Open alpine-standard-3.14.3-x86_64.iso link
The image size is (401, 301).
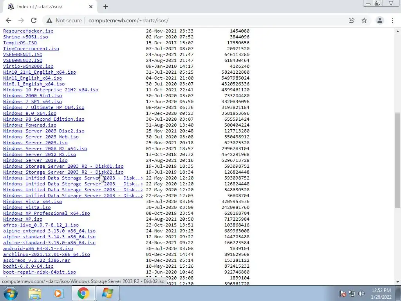pyautogui.click(x=49, y=237)
